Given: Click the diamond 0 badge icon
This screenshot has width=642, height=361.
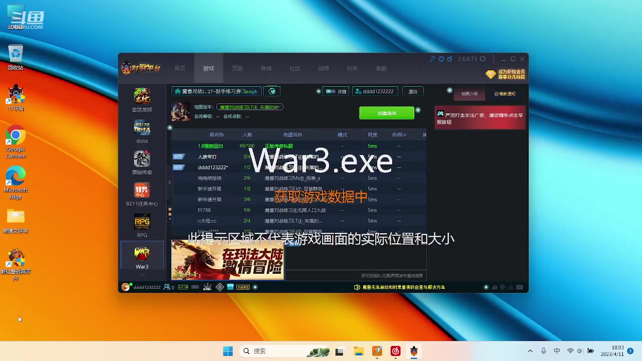Looking at the screenshot, I should tap(220, 287).
